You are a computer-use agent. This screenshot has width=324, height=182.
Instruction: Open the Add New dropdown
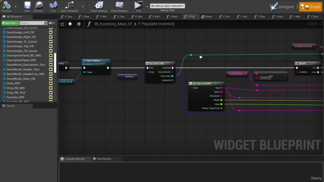[10, 23]
